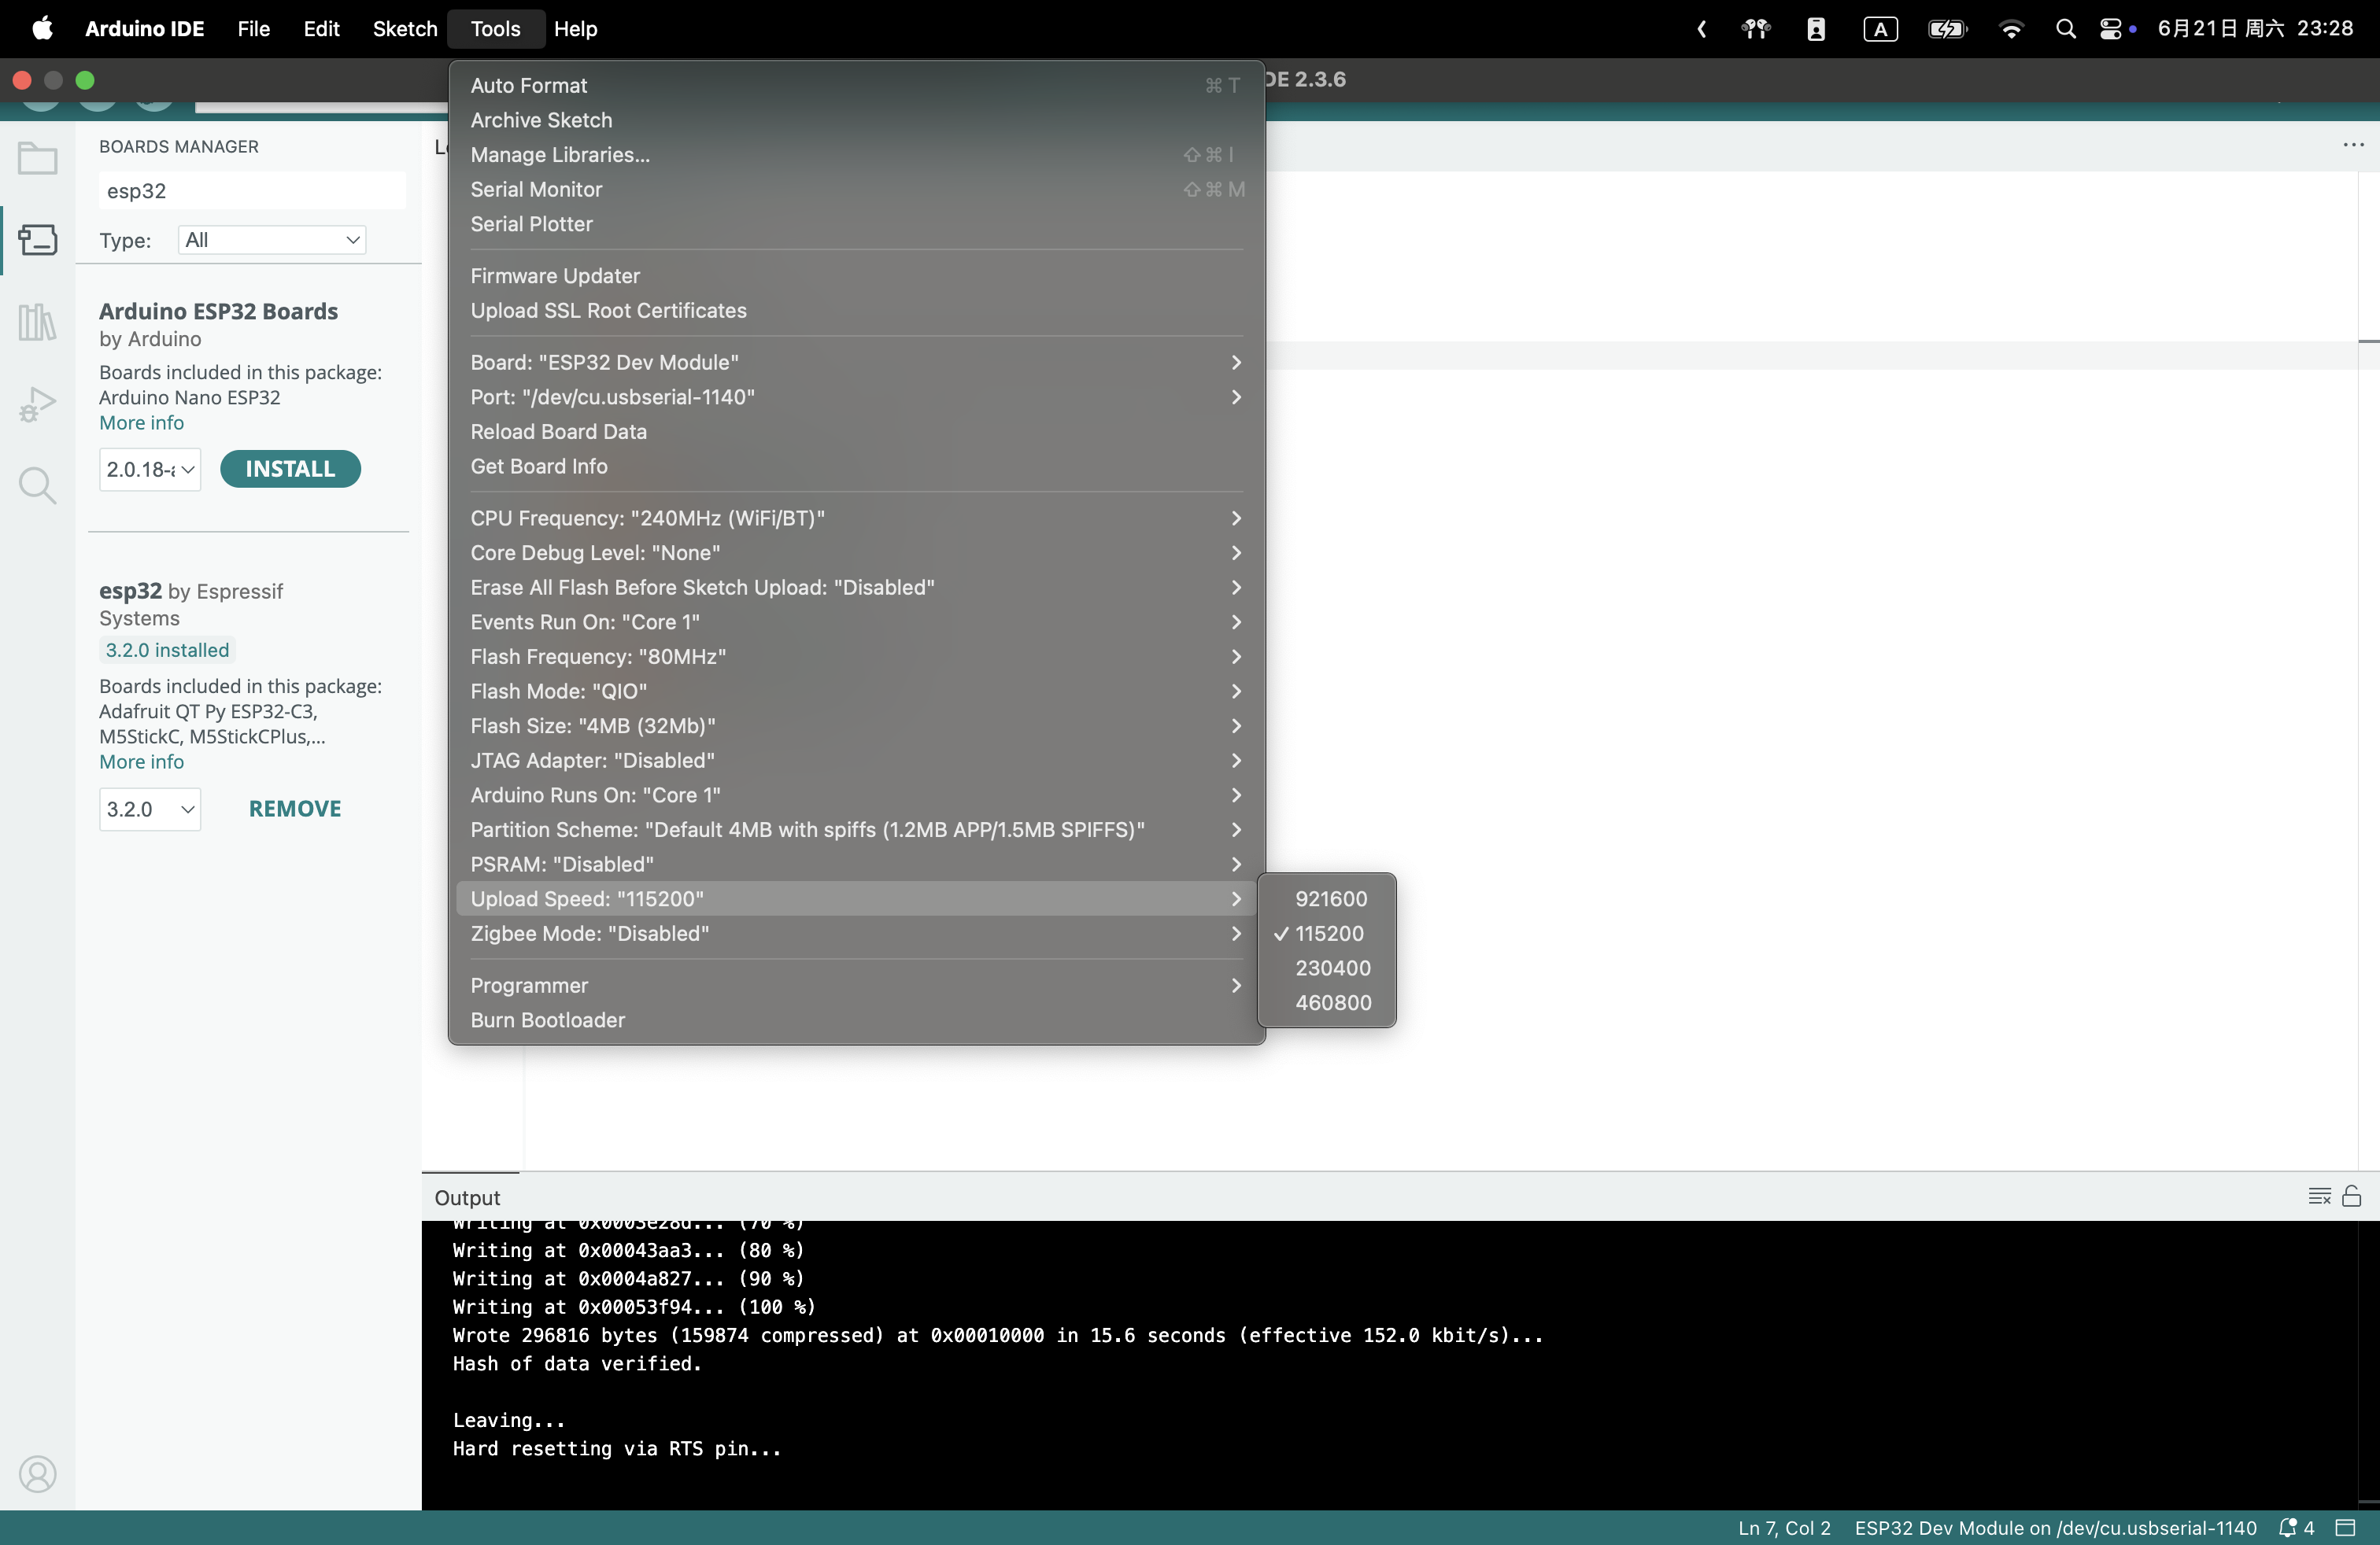Expand Flash Size 4MB submenu
Viewport: 2380px width, 1545px height.
tap(856, 725)
